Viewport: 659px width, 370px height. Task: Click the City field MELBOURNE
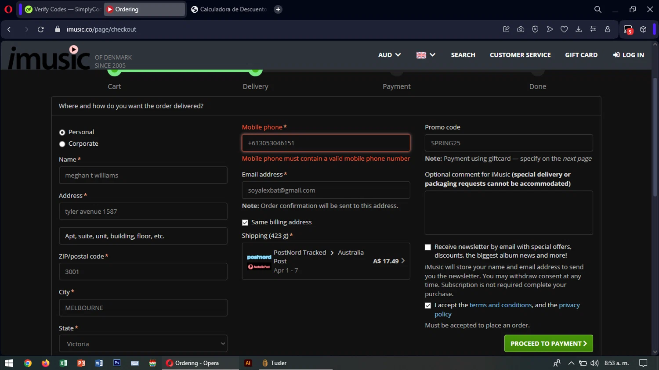click(143, 308)
